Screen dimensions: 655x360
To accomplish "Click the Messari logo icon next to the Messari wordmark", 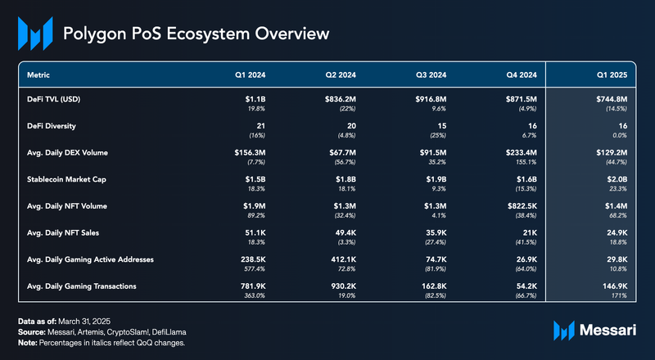I will (564, 331).
